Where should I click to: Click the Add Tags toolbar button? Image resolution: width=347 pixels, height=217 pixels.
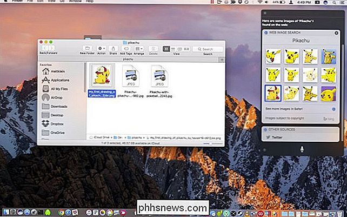tap(126, 48)
